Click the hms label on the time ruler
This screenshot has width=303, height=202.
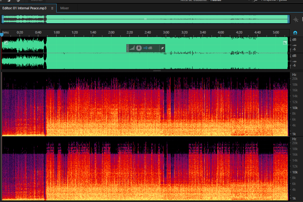coord(6,32)
